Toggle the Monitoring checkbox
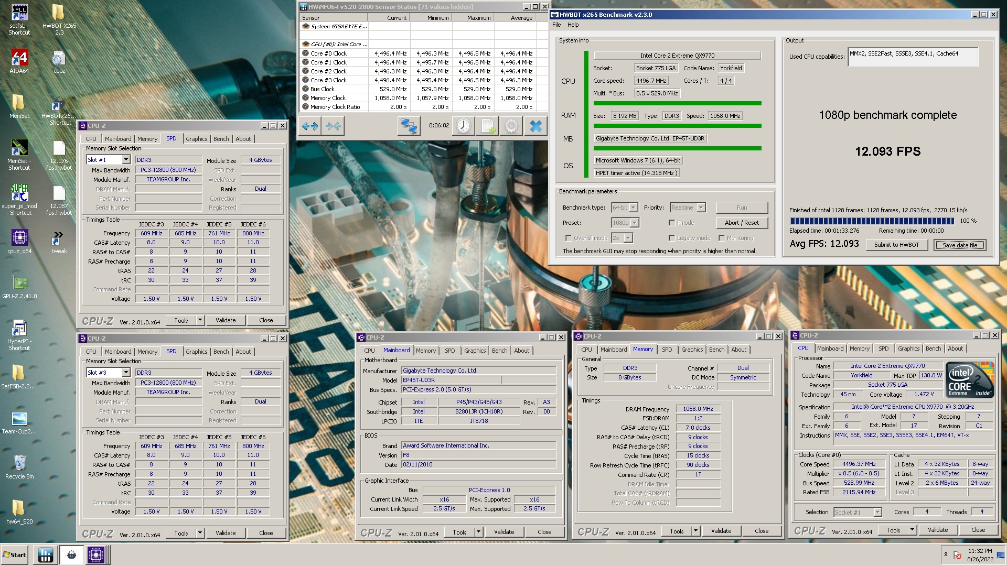 pyautogui.click(x=722, y=238)
